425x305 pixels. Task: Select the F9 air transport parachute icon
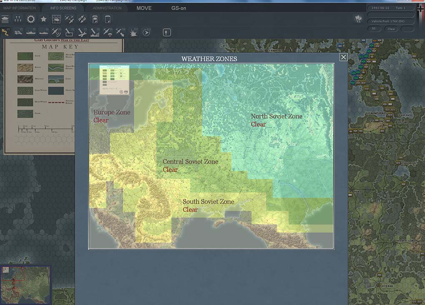(x=108, y=32)
